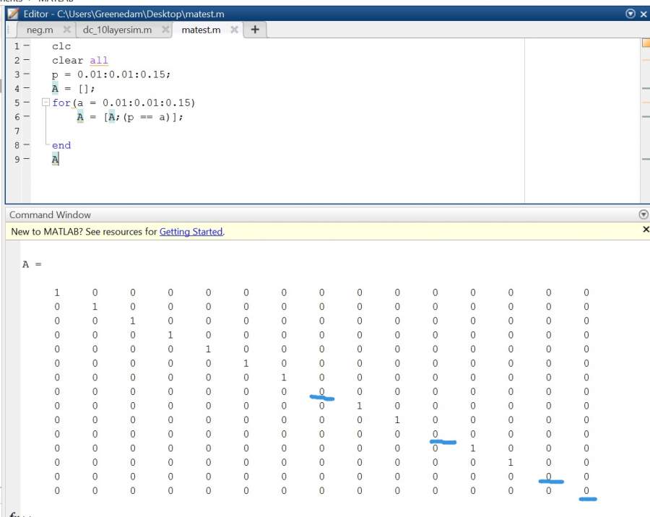The width and height of the screenshot is (650, 517).
Task: Set breakpoint on line 3 dash
Action: click(27, 74)
